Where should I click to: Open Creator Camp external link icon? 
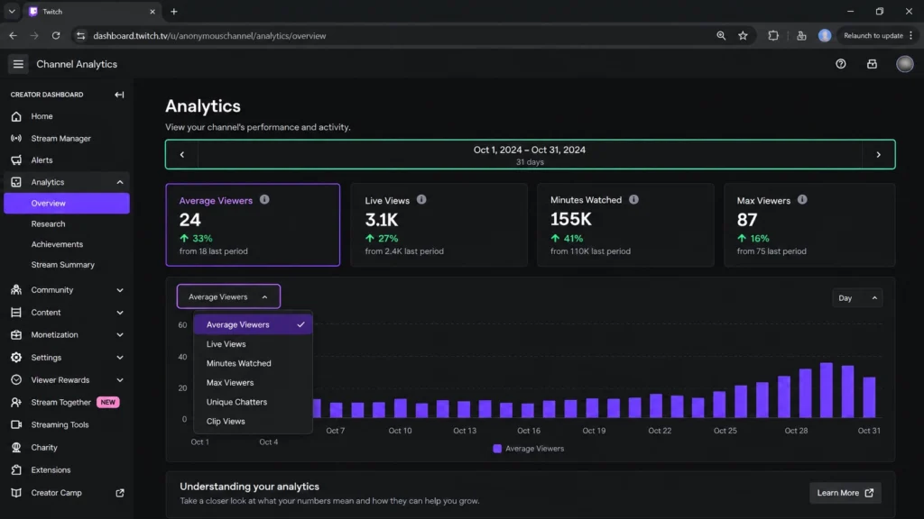pos(120,493)
